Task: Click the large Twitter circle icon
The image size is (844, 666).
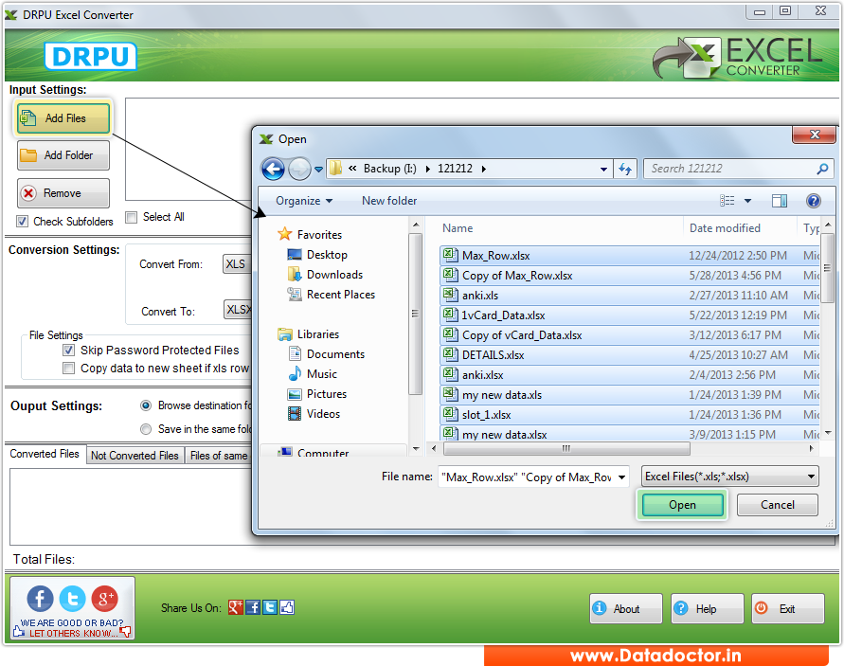Action: 72,599
